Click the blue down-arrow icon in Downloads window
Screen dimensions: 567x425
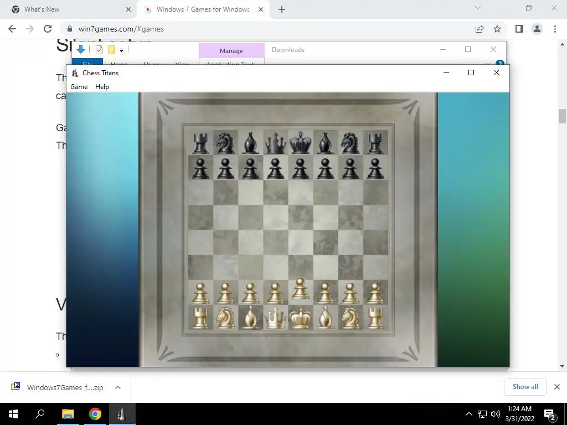(x=81, y=49)
